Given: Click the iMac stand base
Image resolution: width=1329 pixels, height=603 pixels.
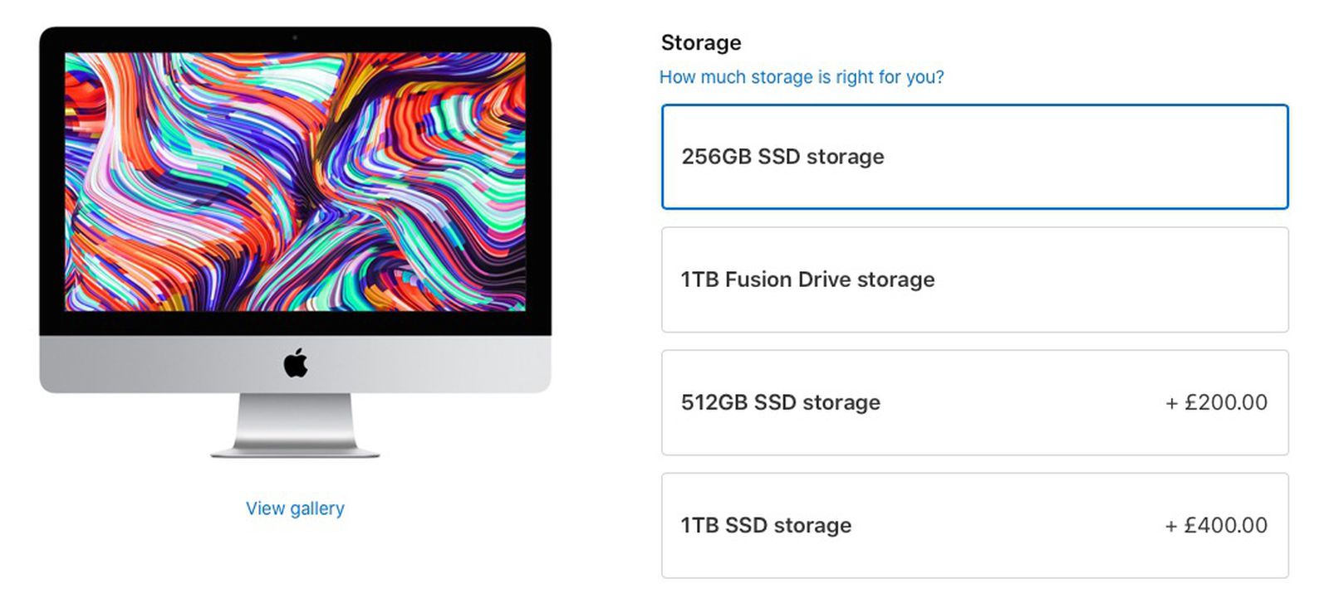Looking at the screenshot, I should click(x=295, y=452).
